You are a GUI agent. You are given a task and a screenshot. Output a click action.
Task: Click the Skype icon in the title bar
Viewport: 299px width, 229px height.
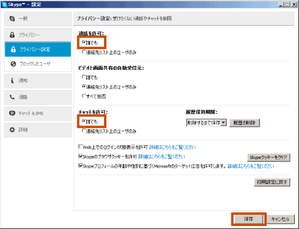point(4,4)
